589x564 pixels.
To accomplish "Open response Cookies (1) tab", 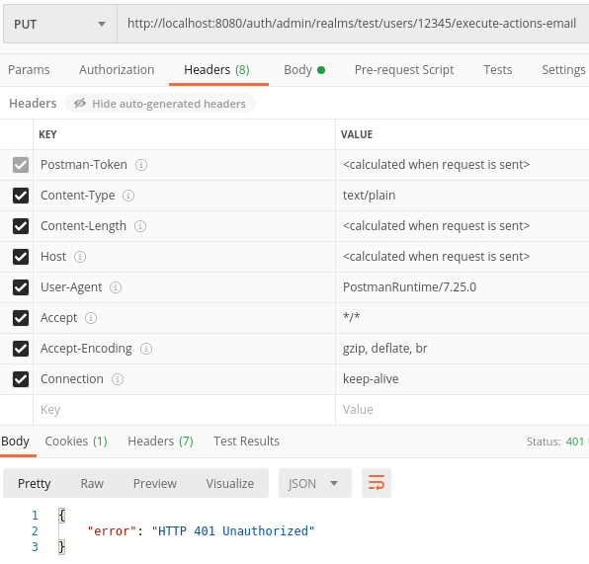I will tap(76, 442).
